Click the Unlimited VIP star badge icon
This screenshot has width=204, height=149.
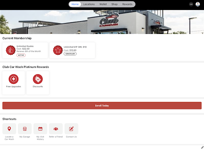click(x=58, y=50)
